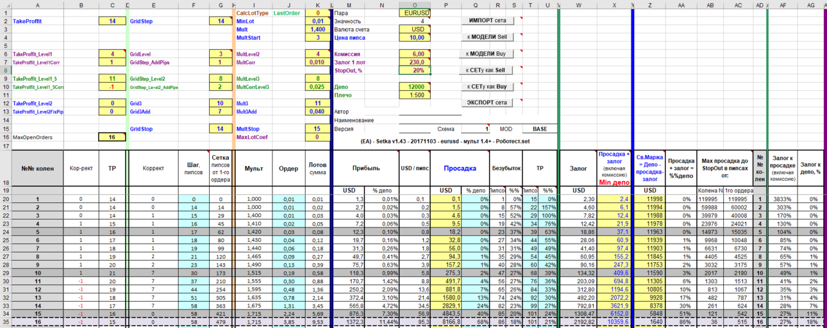
Task: Select column header X
Action: click(614, 5)
